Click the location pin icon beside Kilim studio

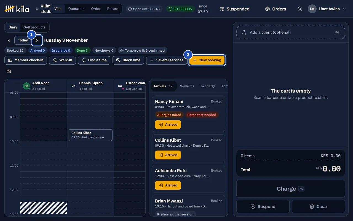(37, 9)
